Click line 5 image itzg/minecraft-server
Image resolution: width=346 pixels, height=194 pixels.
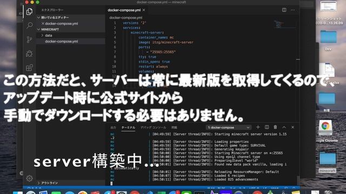(x=166, y=42)
